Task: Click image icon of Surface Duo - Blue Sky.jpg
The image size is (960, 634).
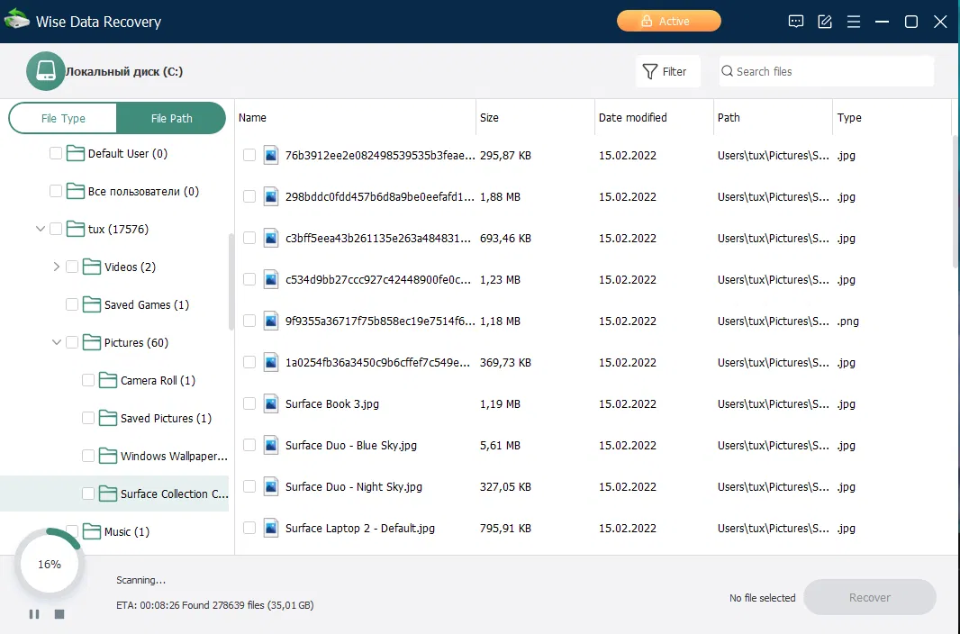Action: [x=271, y=446]
